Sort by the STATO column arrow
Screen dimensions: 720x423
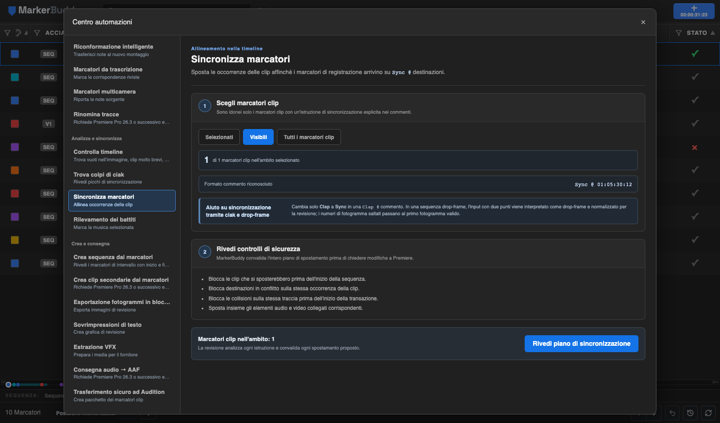coord(712,33)
